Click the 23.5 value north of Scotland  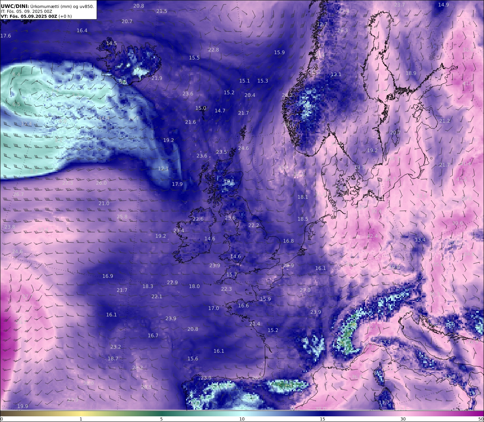pos(222,152)
